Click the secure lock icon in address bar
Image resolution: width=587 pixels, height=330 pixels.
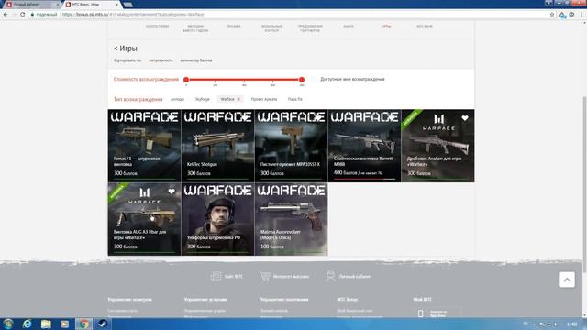pyautogui.click(x=33, y=15)
